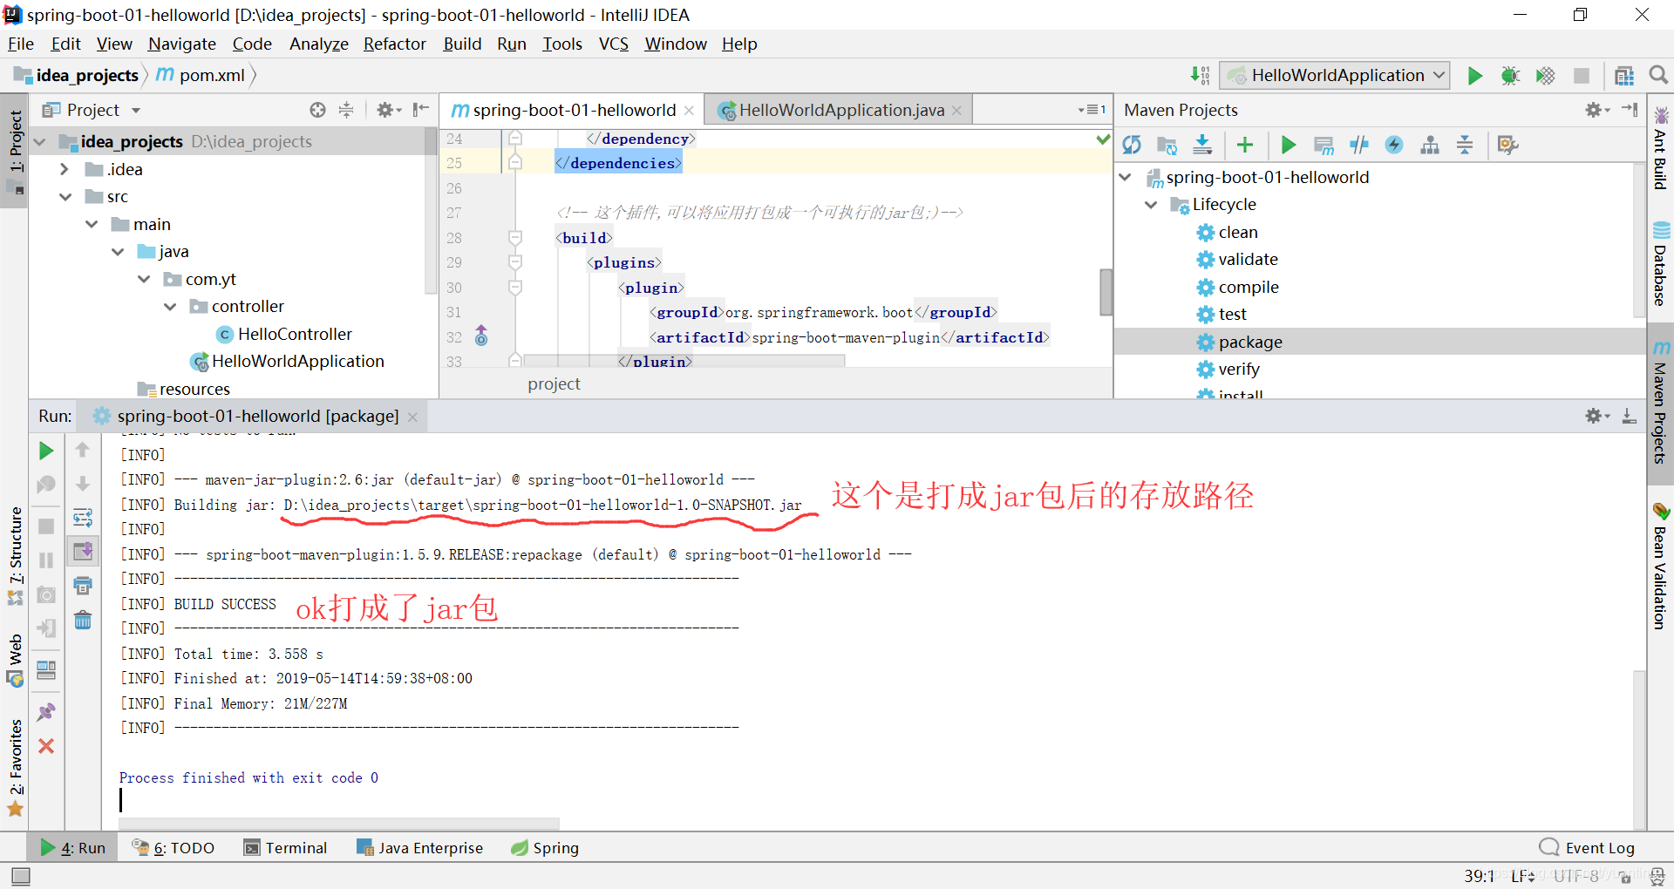Close the spring-boot-01-helloworld pom tab
This screenshot has width=1674, height=889.
[689, 111]
